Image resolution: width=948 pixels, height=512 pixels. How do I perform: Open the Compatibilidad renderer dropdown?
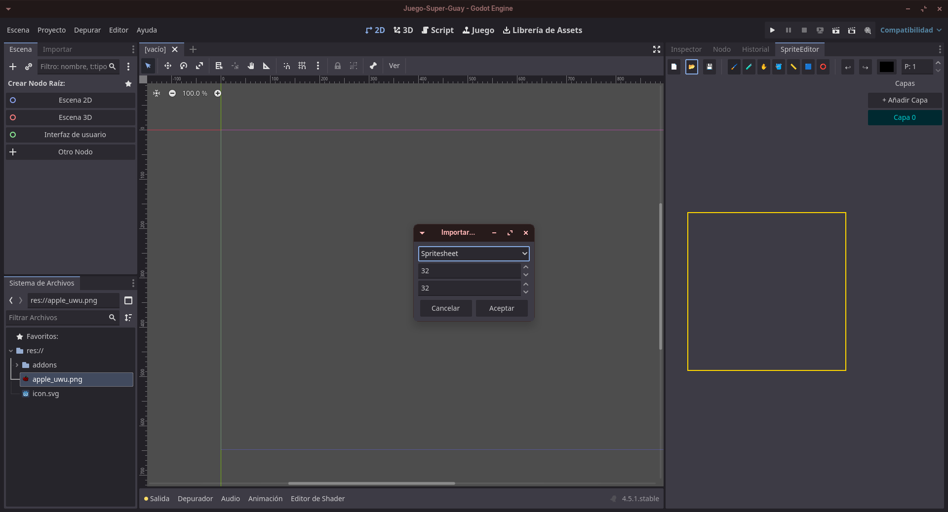click(910, 30)
